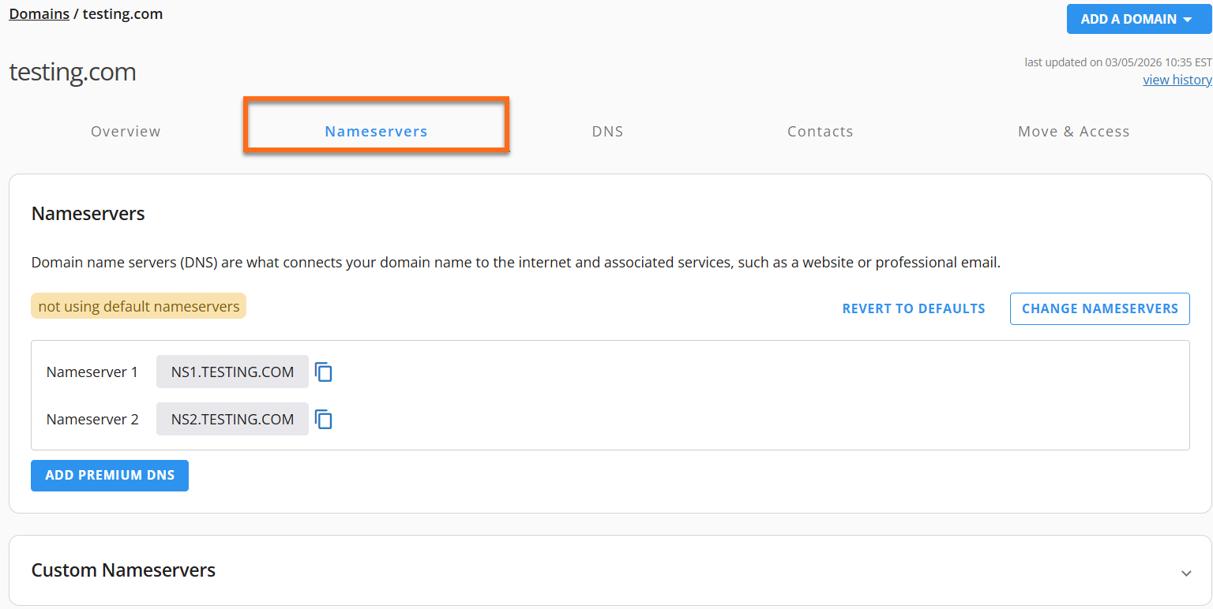1213x609 pixels.
Task: Switch to the Overview tab
Action: (126, 132)
